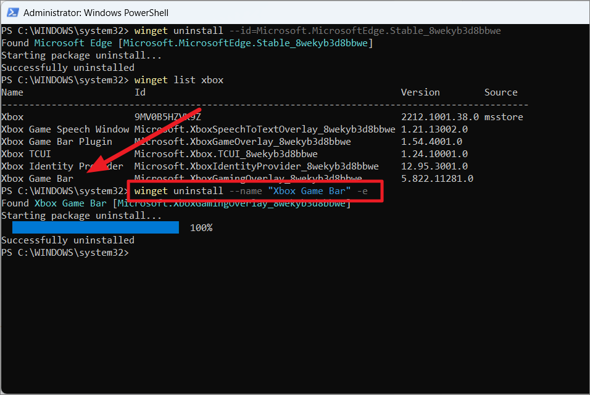Viewport: 590px width, 395px height.
Task: Click the 'Name' column header
Action: (x=12, y=92)
